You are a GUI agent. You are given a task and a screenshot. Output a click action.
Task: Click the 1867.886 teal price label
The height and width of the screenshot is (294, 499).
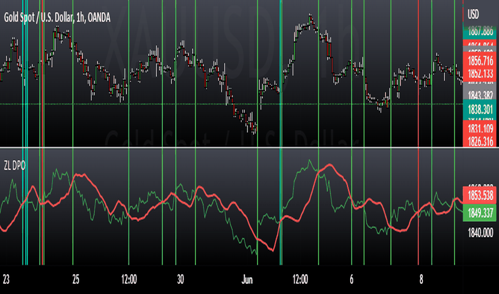(x=480, y=32)
